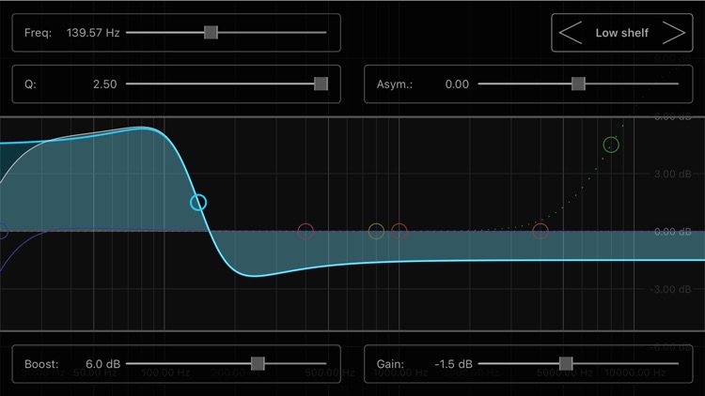Switch to previous filter type arrow
Screen dimensions: 705x396
coord(571,32)
